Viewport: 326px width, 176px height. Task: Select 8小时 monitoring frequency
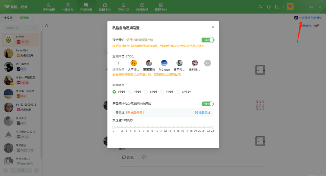[167, 92]
